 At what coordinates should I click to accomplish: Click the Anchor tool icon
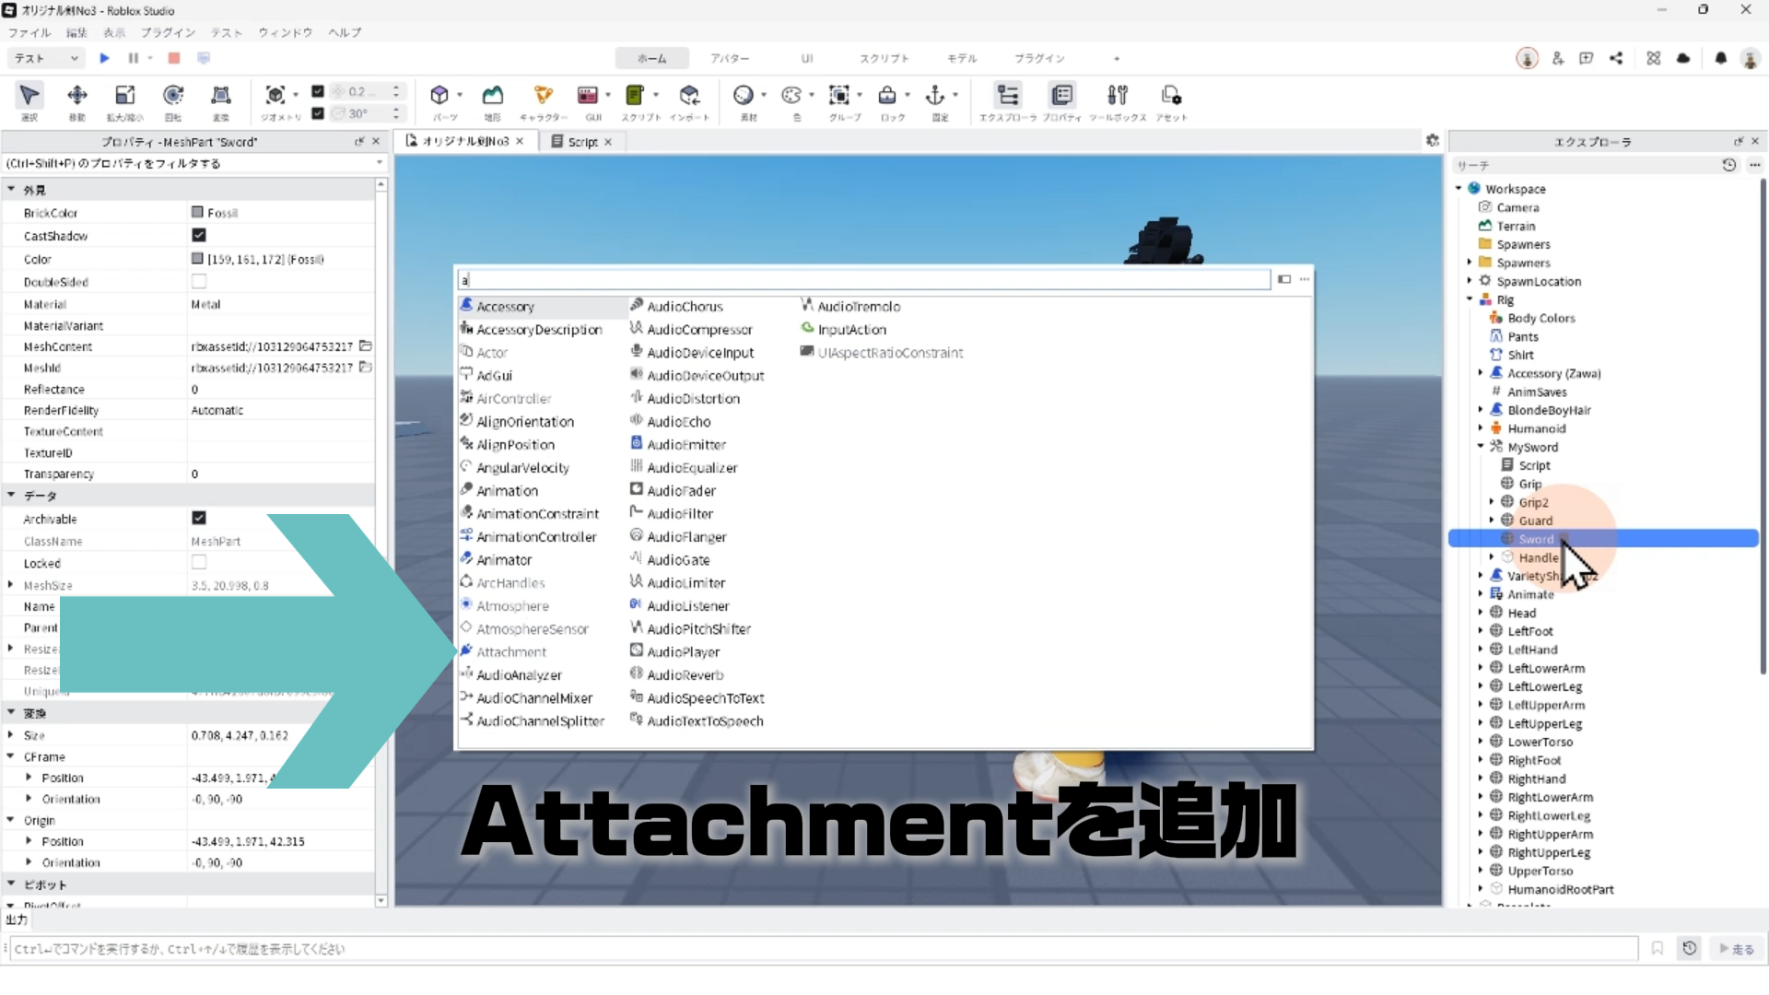[x=935, y=95]
